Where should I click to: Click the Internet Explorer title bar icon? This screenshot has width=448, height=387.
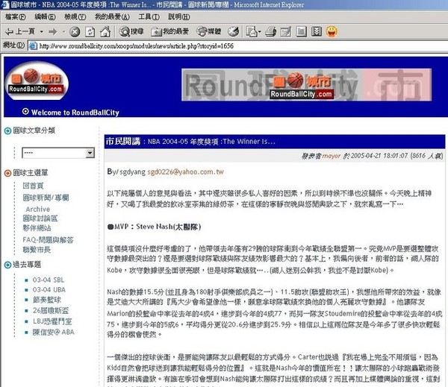[x=5, y=4]
